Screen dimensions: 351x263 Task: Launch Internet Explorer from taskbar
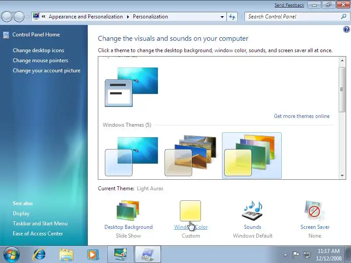pyautogui.click(x=39, y=255)
